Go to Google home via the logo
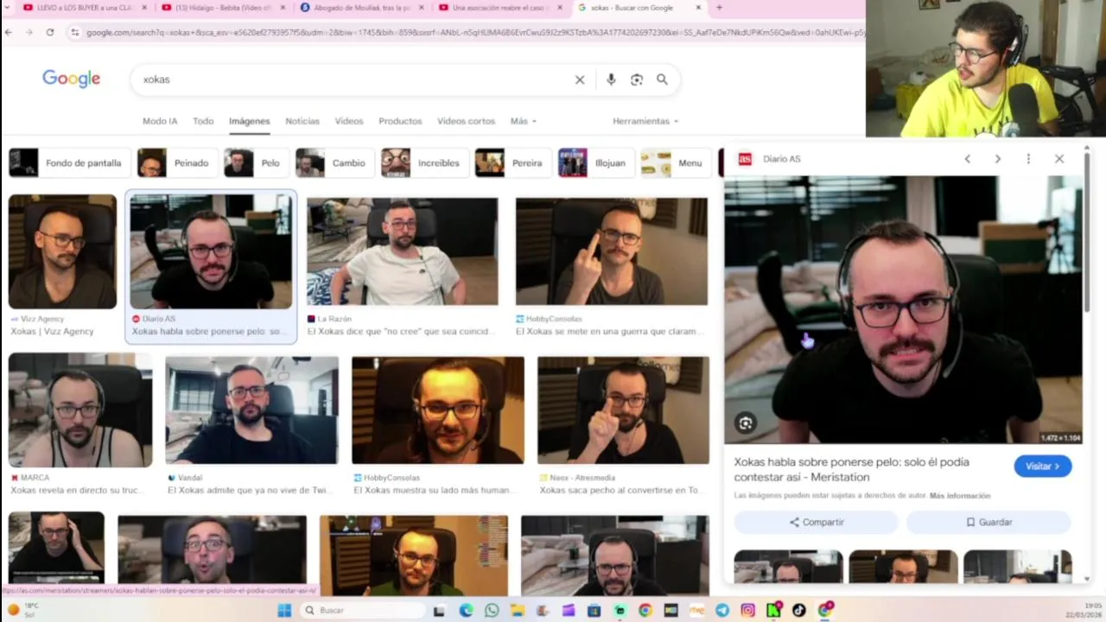 72,79
